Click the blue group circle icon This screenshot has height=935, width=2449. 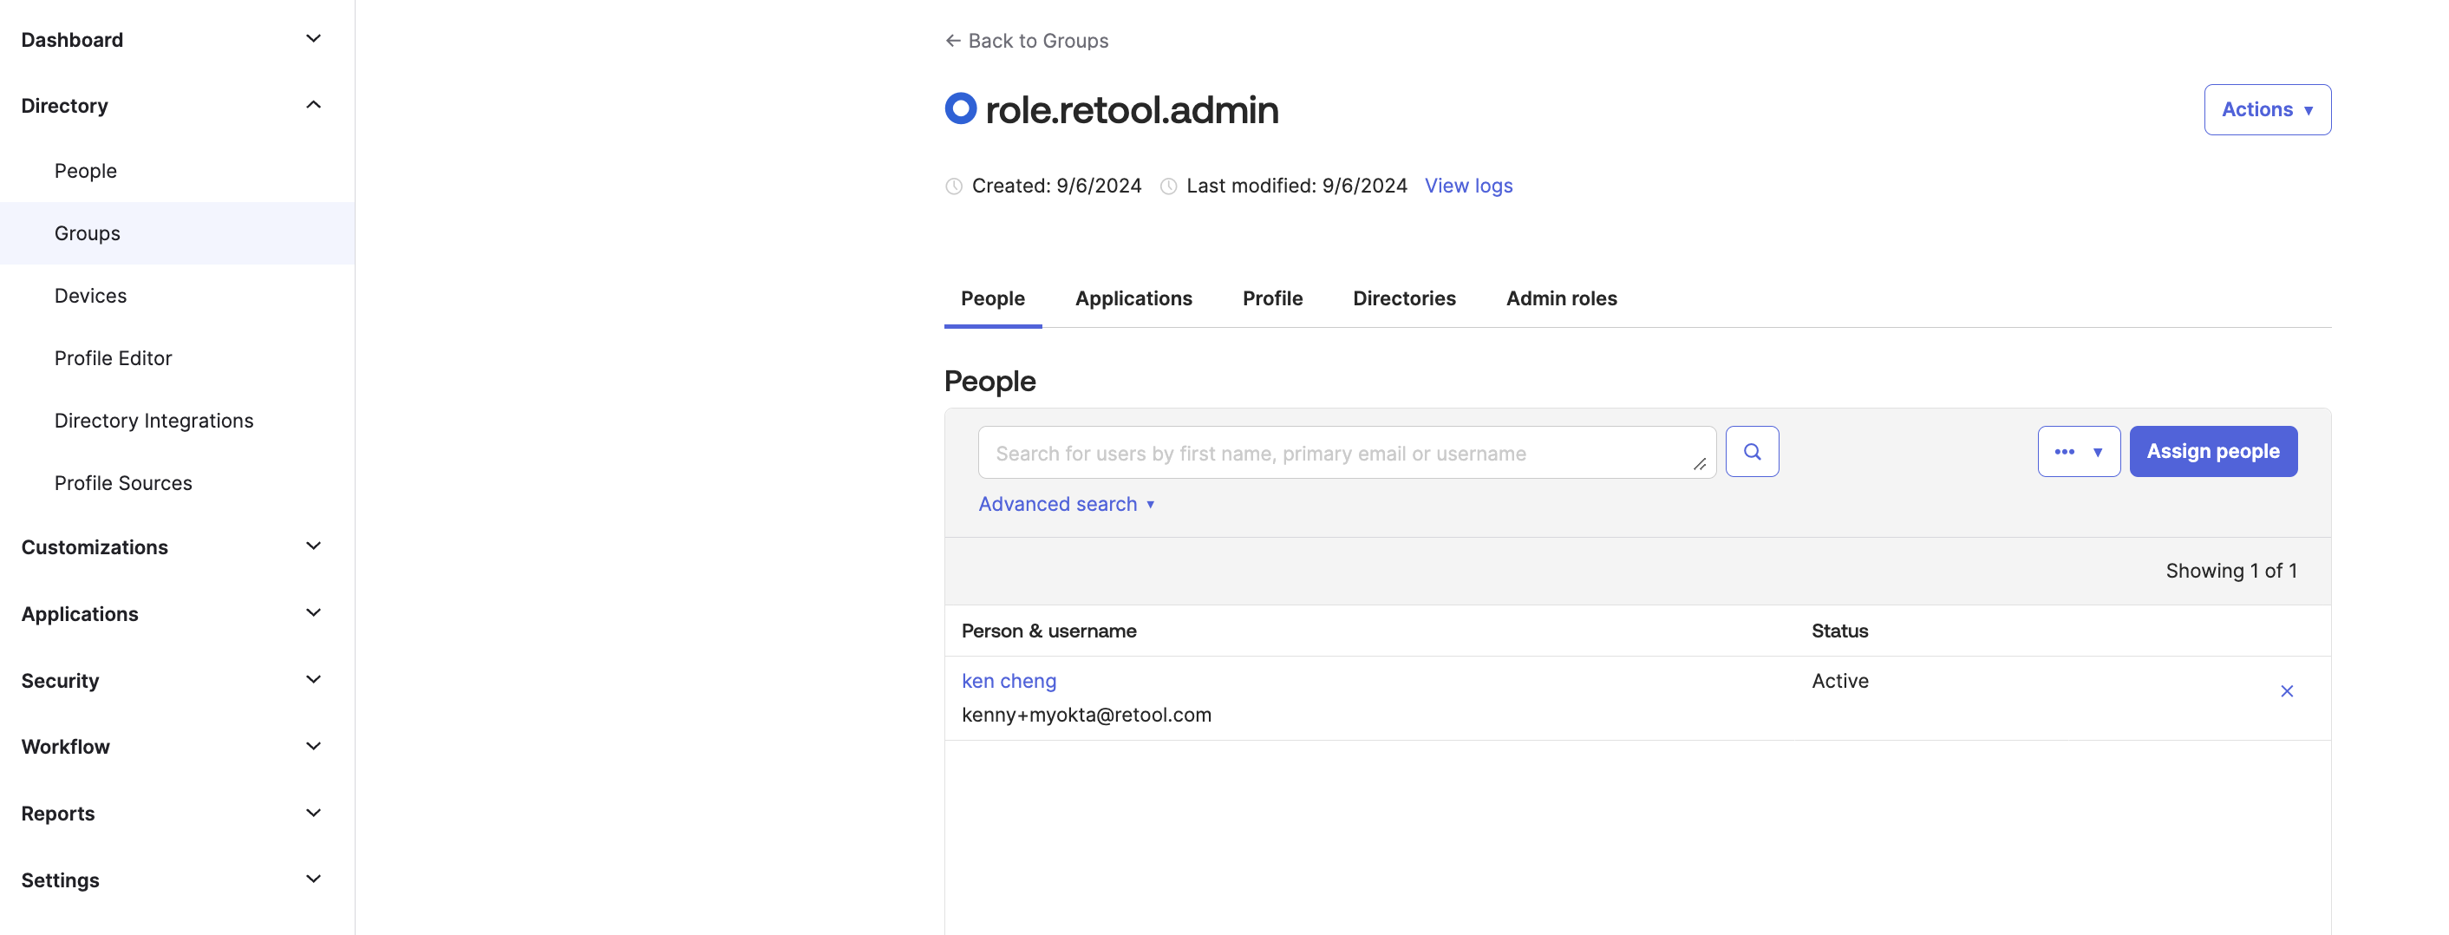click(960, 108)
